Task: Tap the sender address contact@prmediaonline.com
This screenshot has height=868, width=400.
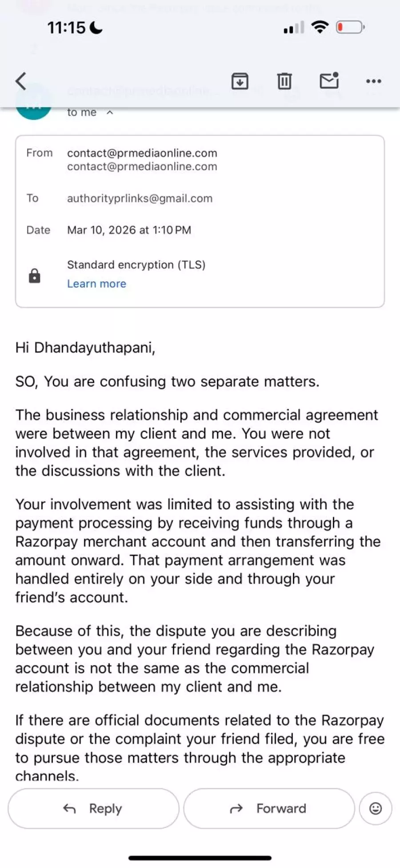Action: pos(142,153)
